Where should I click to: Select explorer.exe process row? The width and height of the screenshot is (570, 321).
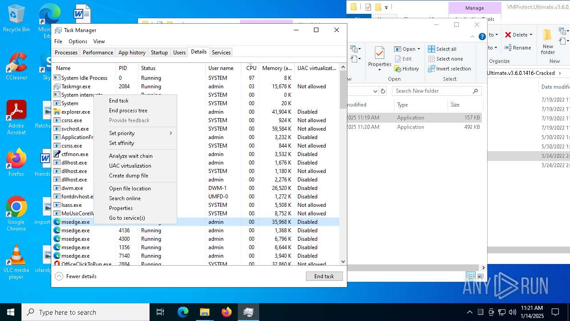pos(196,112)
